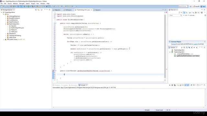The height and width of the screenshot is (116, 207).
Task: Click the Debug toolbar icon
Action: tap(25, 6)
